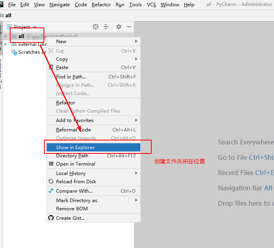Click the all breadcrumb in navigation bar

(x=8, y=15)
